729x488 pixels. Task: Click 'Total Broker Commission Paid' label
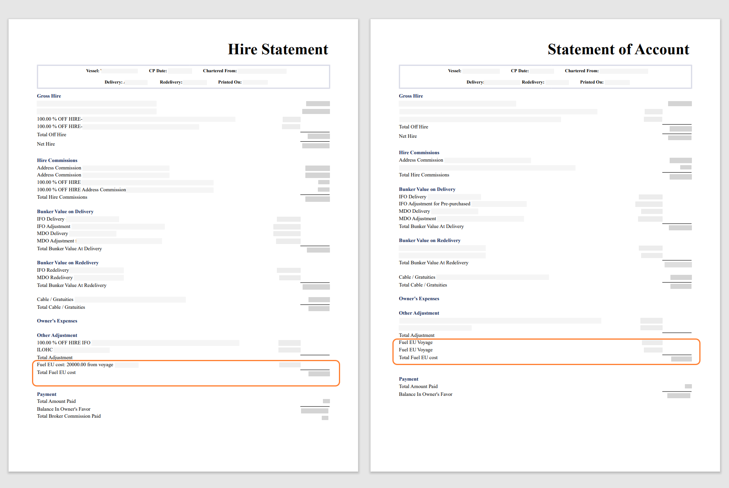(69, 416)
